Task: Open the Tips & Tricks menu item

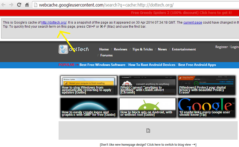Action: tap(142, 49)
